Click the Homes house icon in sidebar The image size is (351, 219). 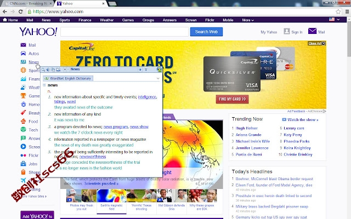coord(23,105)
